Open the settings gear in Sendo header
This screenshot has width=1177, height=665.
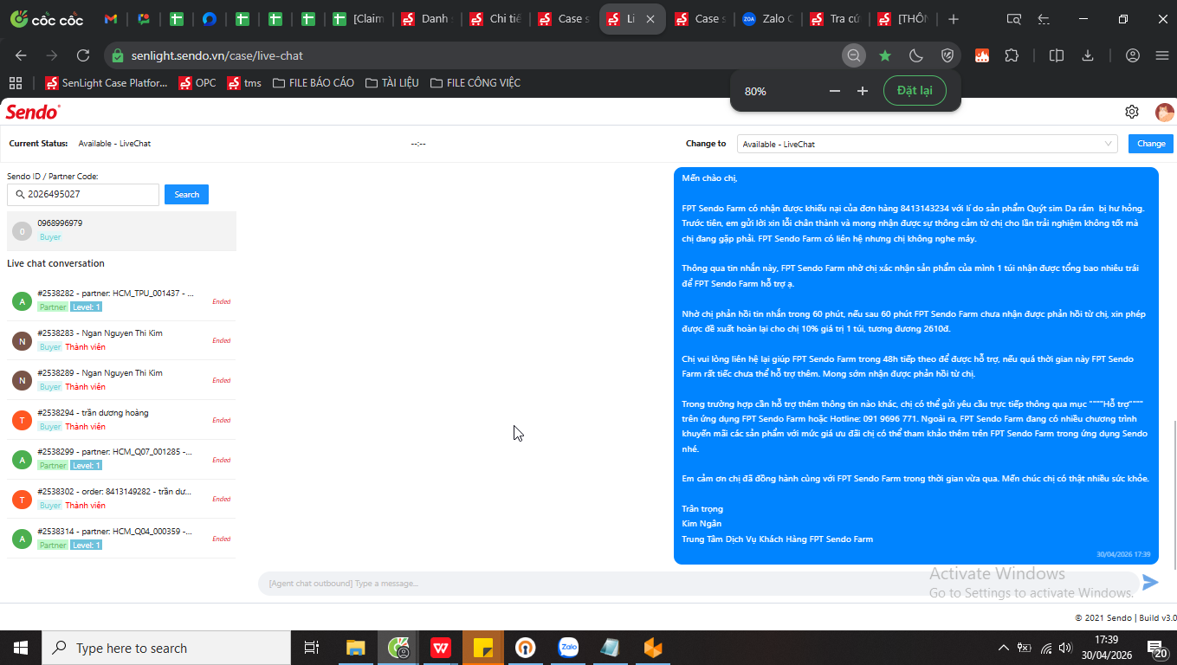pyautogui.click(x=1131, y=112)
